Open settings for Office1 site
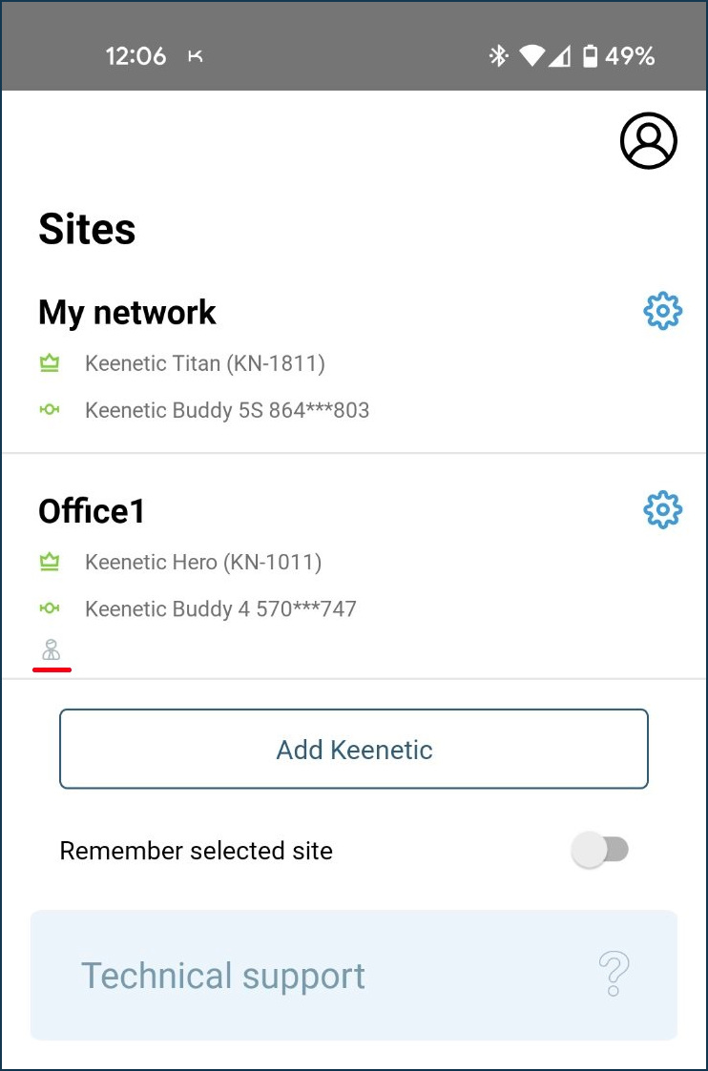The height and width of the screenshot is (1071, 708). pos(661,509)
